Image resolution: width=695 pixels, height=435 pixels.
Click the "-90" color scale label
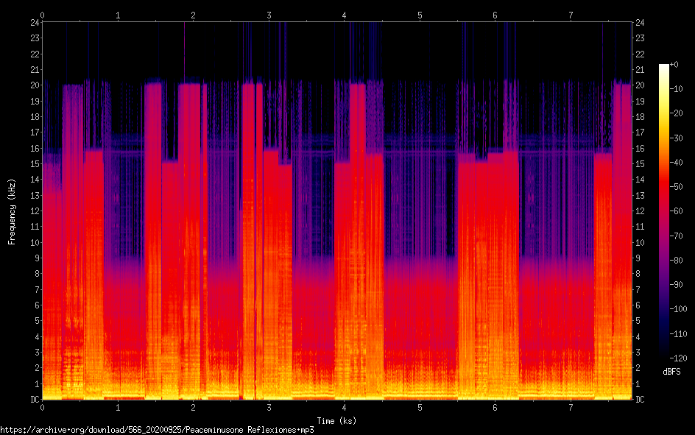676,285
